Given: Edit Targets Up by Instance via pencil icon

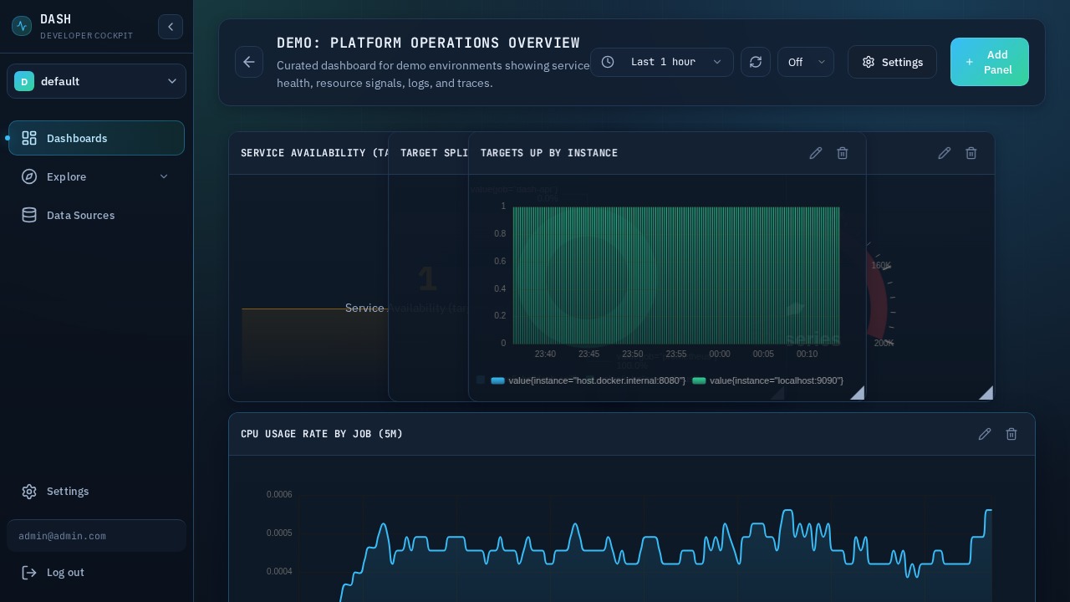Looking at the screenshot, I should 816,153.
